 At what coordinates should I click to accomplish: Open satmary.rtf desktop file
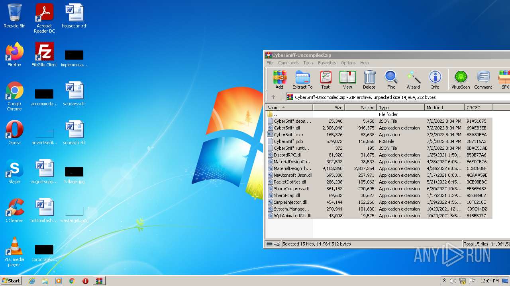click(x=74, y=94)
